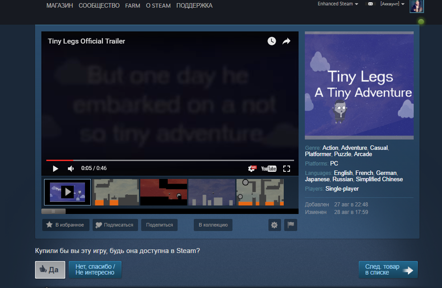442x288 pixels.
Task: Open the МАГАЗИН menu
Action: click(59, 6)
